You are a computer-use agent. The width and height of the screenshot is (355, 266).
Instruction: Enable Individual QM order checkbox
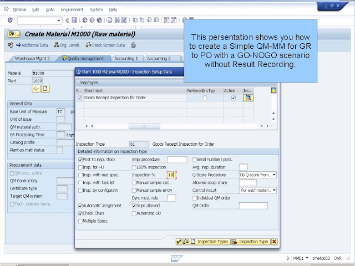coord(194,198)
